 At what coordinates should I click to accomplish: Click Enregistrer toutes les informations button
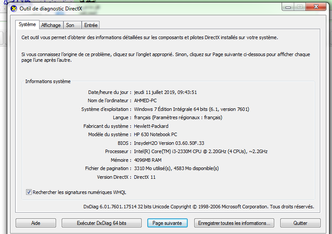(234, 223)
